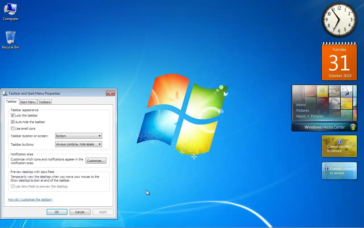364x228 pixels.
Task: Confirm with the OK button
Action: click(57, 212)
